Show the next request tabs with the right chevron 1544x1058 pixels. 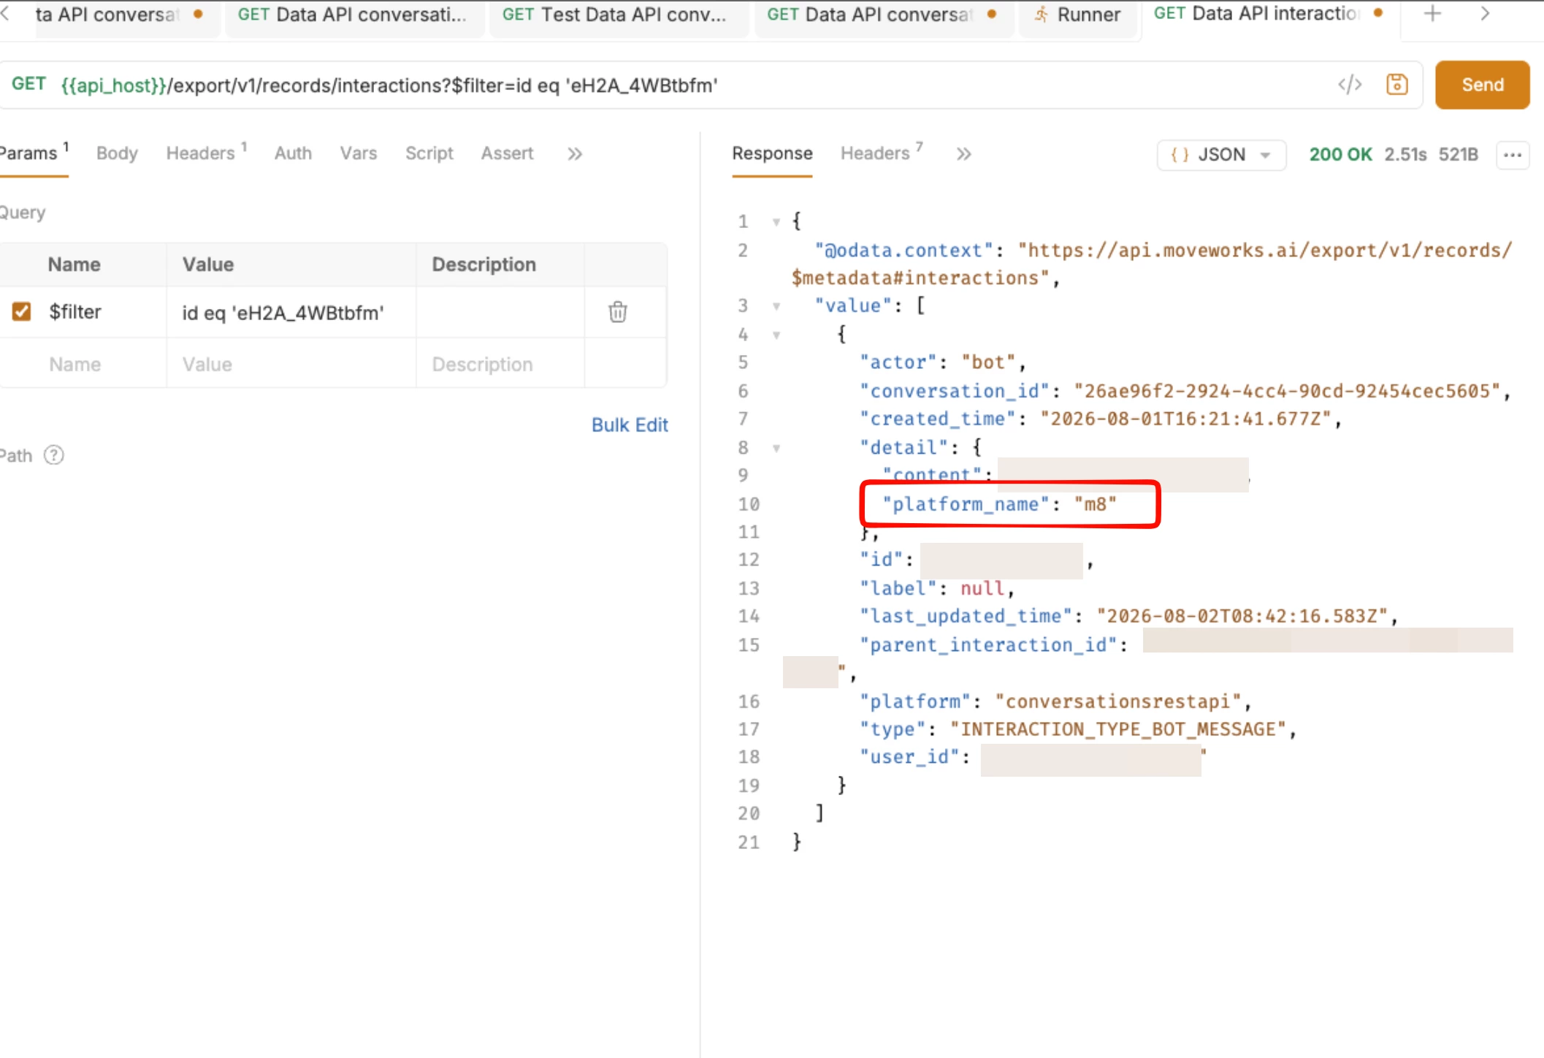(1485, 14)
